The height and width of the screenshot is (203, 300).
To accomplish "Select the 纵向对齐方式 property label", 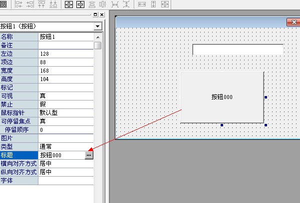I will 19,172.
